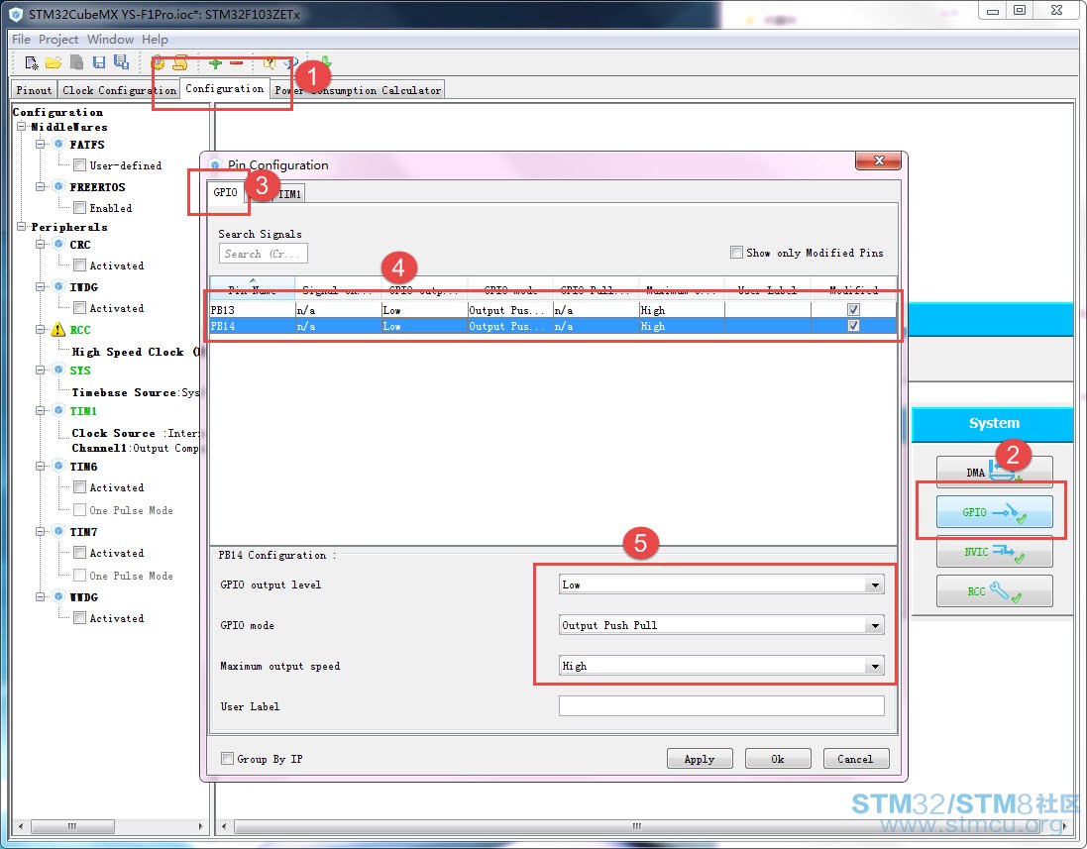Open the Window menu

[110, 40]
